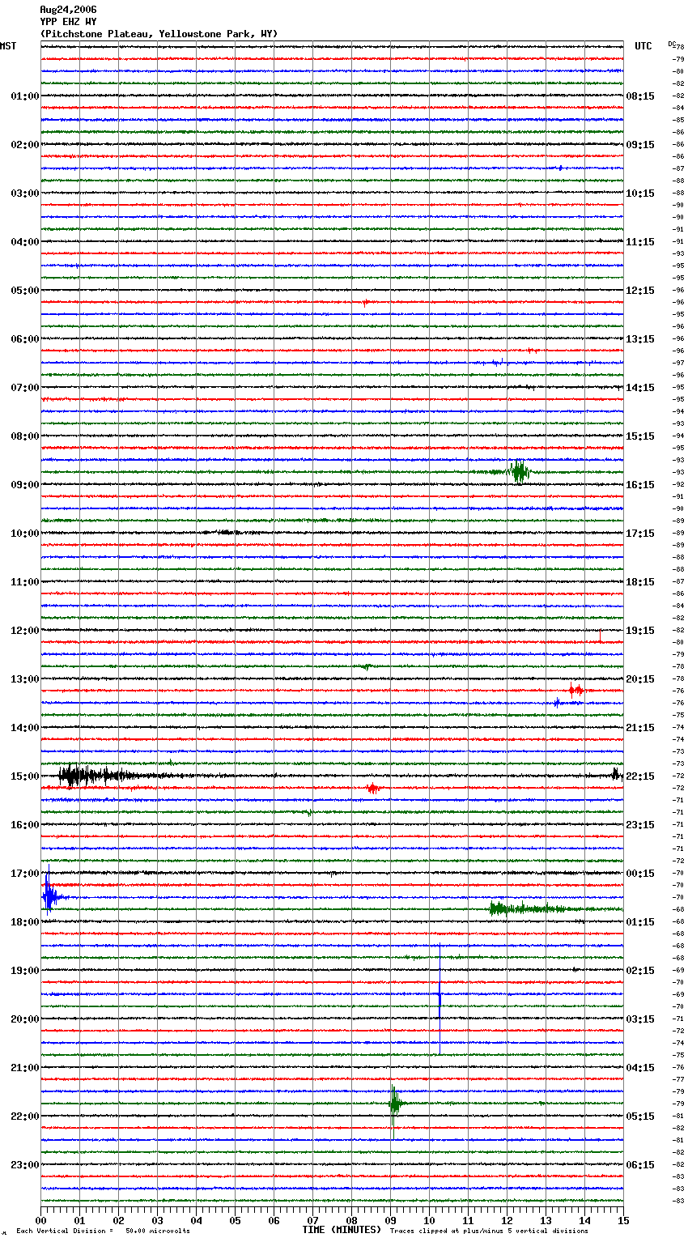Image resolution: width=688 pixels, height=1242 pixels.
Task: Click the '12:00' MST hour label
Action: [x=25, y=631]
